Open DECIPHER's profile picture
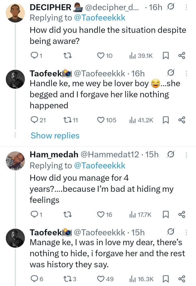Image resolution: width=196 pixels, height=286 pixels. (15, 13)
